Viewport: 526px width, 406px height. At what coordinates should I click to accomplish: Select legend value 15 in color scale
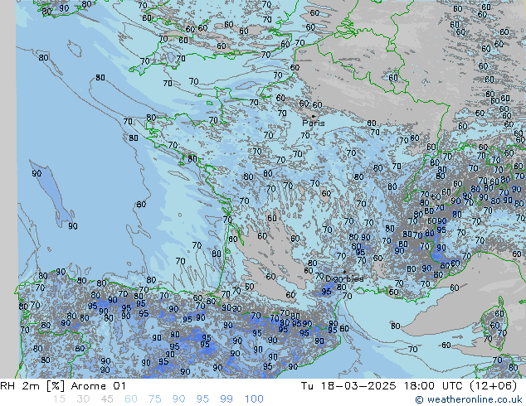coord(59,399)
